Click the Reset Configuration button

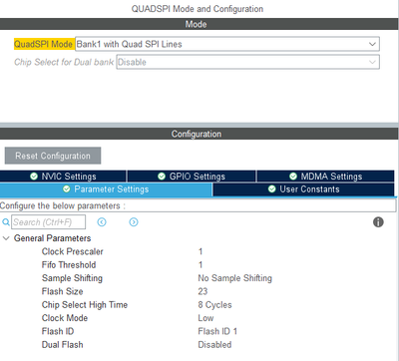click(53, 156)
